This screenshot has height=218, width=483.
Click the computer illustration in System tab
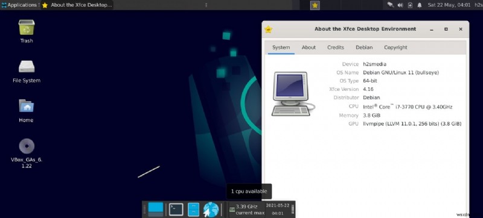coord(293,94)
